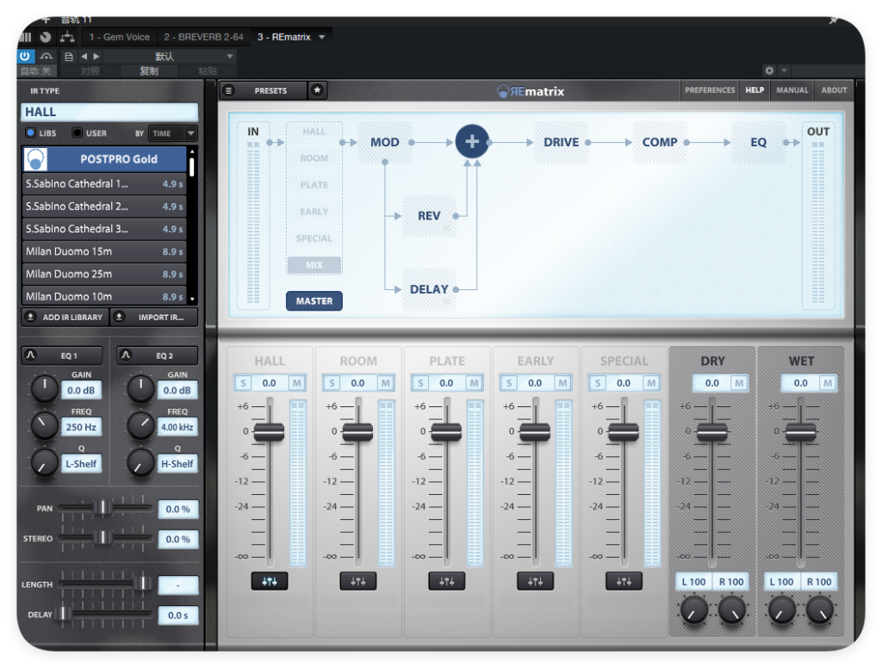Select the USER radio option
This screenshot has height=668, width=882.
(77, 133)
